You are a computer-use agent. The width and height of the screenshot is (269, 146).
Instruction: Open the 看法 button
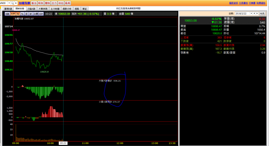(x=34, y=3)
